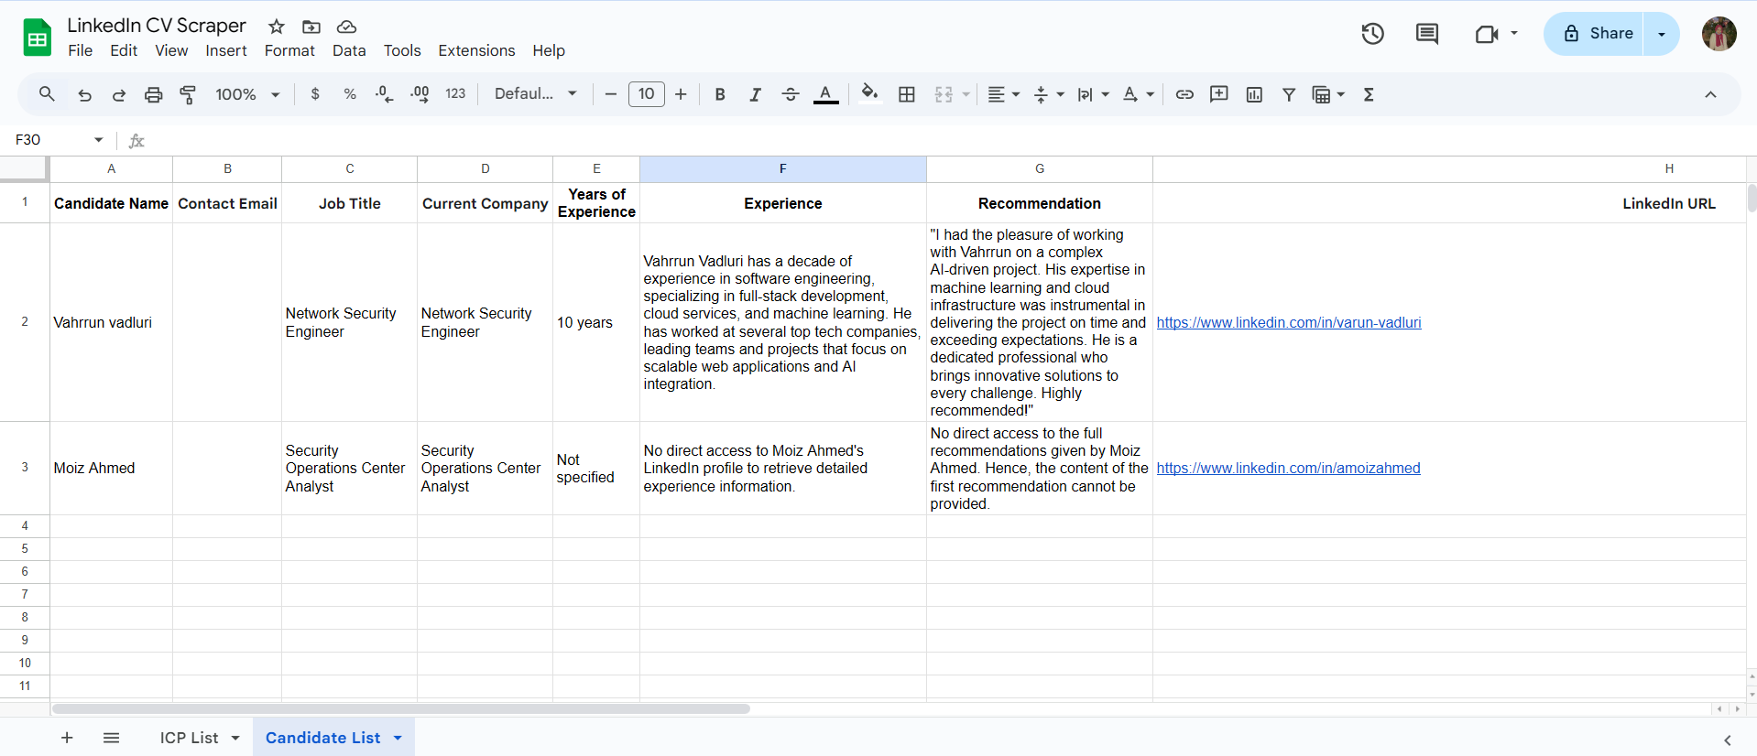The height and width of the screenshot is (756, 1757).
Task: Switch to the ICP List sheet tab
Action: 189,738
